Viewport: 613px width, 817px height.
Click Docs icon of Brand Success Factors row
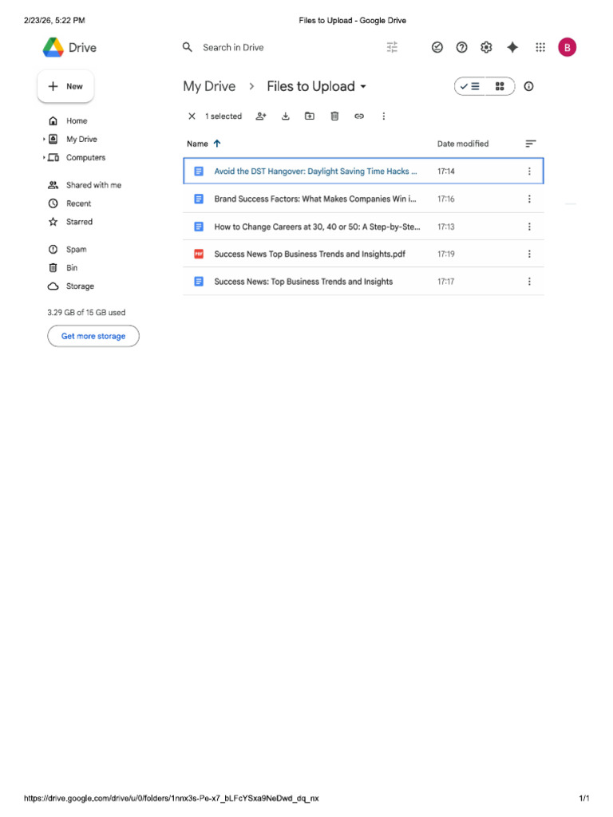(199, 199)
